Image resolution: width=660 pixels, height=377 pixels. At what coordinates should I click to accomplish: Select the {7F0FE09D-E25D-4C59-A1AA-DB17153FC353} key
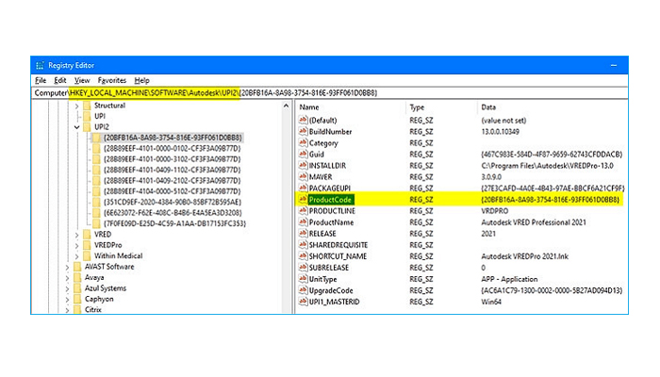point(174,223)
